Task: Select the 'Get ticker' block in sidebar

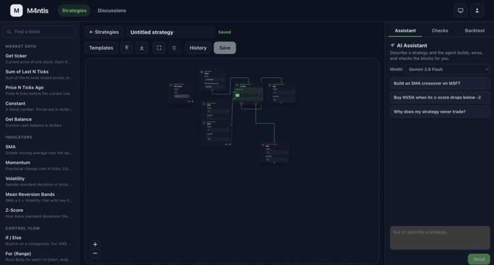Action: tap(39, 59)
